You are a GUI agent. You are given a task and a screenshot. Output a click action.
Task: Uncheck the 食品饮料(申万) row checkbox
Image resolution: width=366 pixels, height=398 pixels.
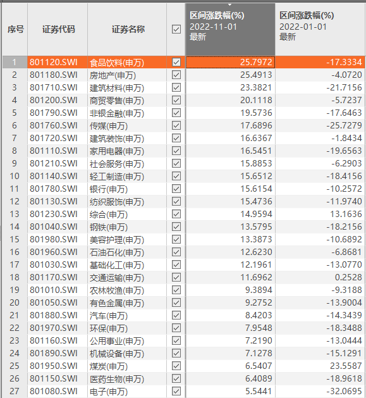pyautogui.click(x=176, y=62)
